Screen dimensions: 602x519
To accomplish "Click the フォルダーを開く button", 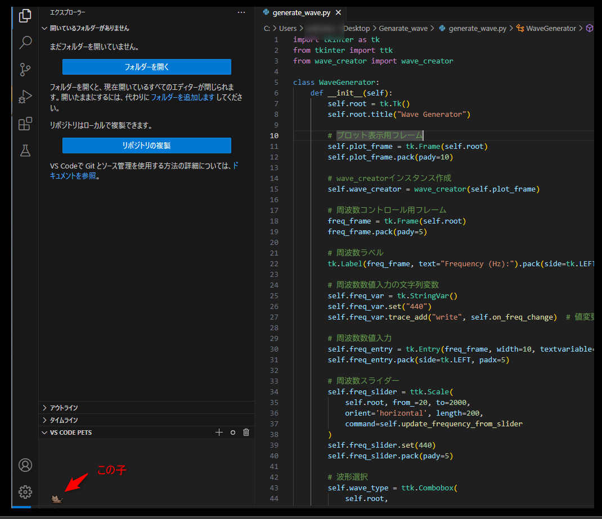I will coord(146,66).
